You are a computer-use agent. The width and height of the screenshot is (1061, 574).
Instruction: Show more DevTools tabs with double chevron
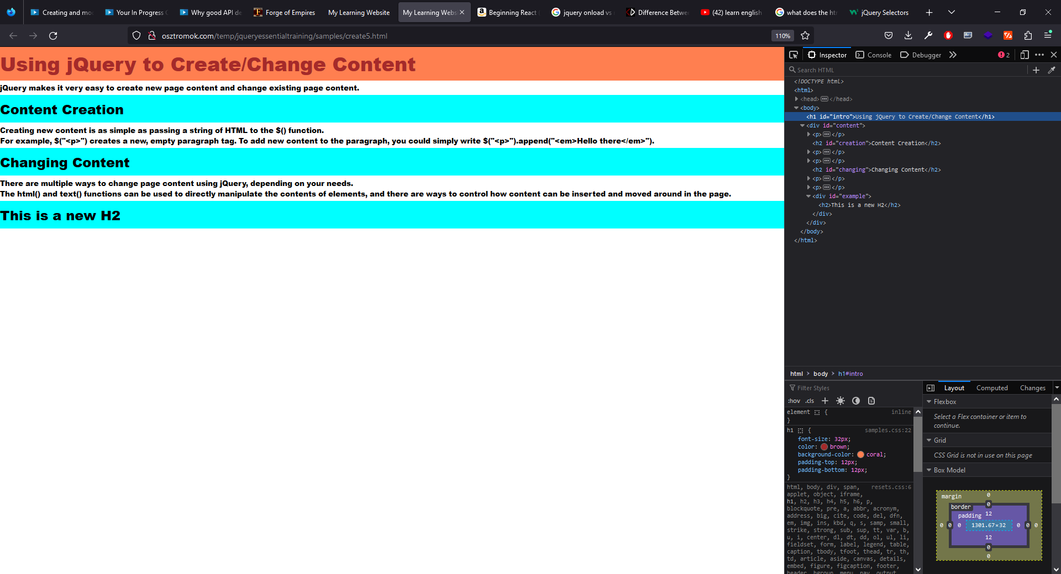953,55
